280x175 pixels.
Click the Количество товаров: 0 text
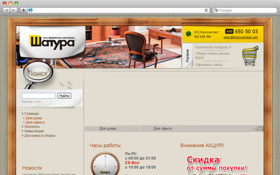(x=213, y=47)
